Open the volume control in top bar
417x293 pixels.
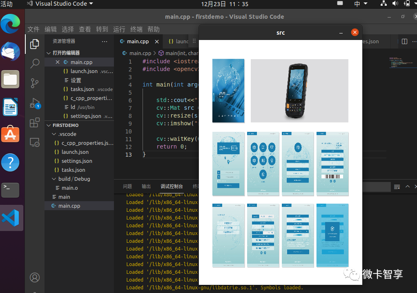coord(395,3)
